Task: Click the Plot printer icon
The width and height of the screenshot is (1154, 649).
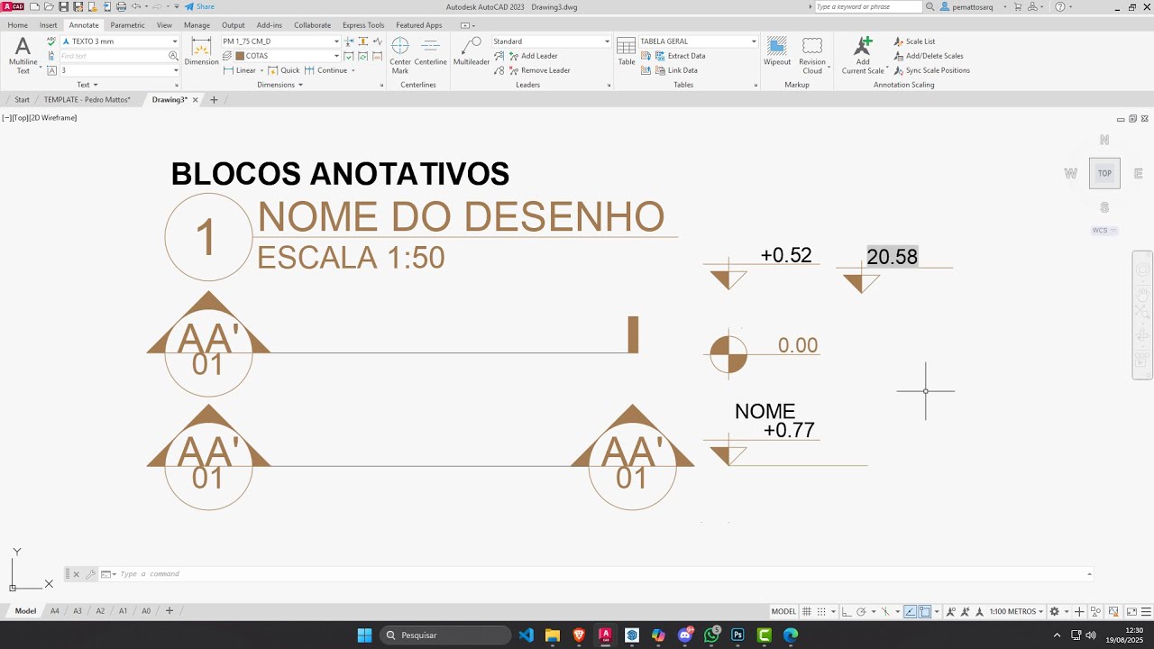Action: coord(121,6)
